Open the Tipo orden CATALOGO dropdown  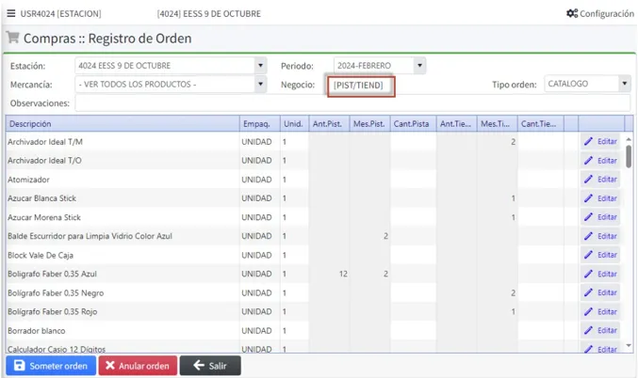point(624,84)
